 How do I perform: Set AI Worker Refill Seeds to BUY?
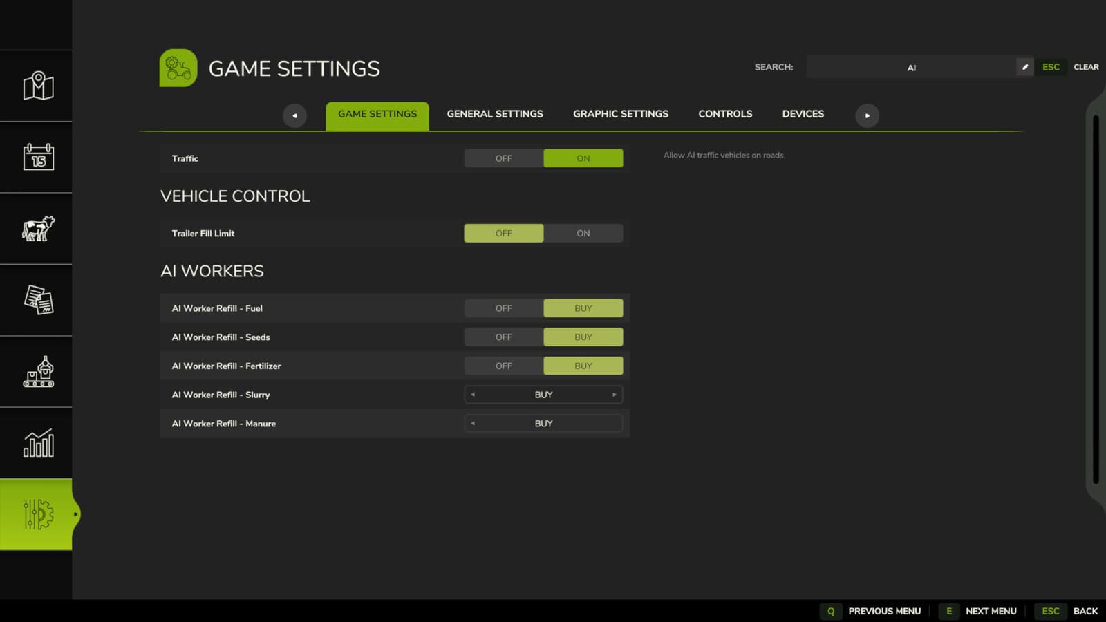pos(583,337)
